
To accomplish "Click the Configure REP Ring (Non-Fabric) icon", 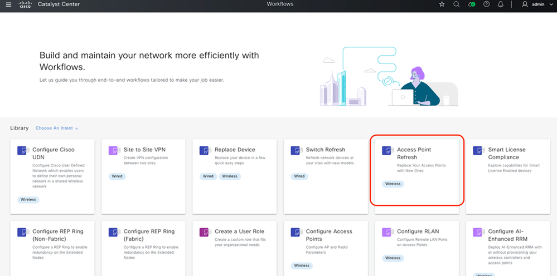I will tap(22, 233).
